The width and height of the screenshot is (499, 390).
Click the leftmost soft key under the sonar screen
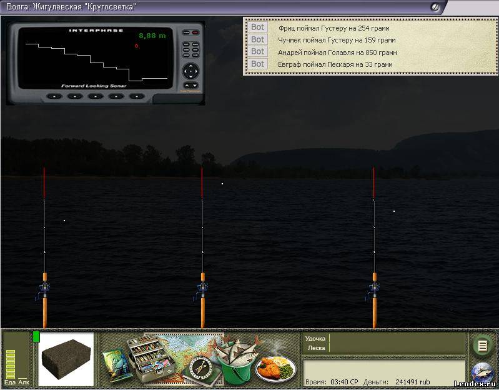tap(54, 96)
